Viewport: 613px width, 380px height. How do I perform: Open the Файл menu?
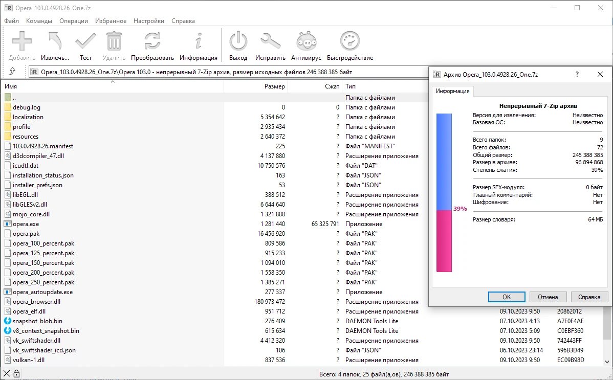[x=11, y=21]
